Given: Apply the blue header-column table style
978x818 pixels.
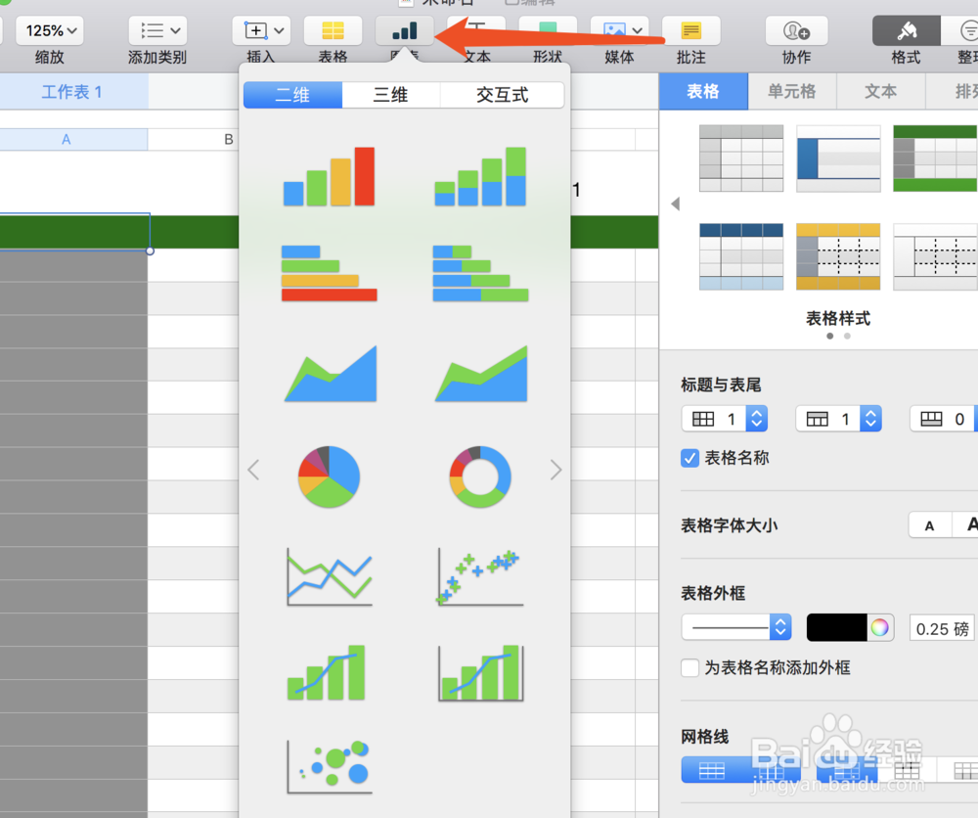Looking at the screenshot, I should (x=838, y=159).
